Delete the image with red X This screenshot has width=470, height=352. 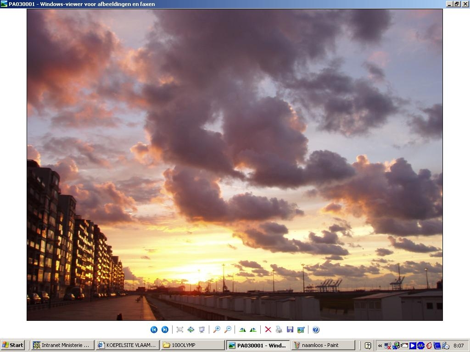point(268,330)
